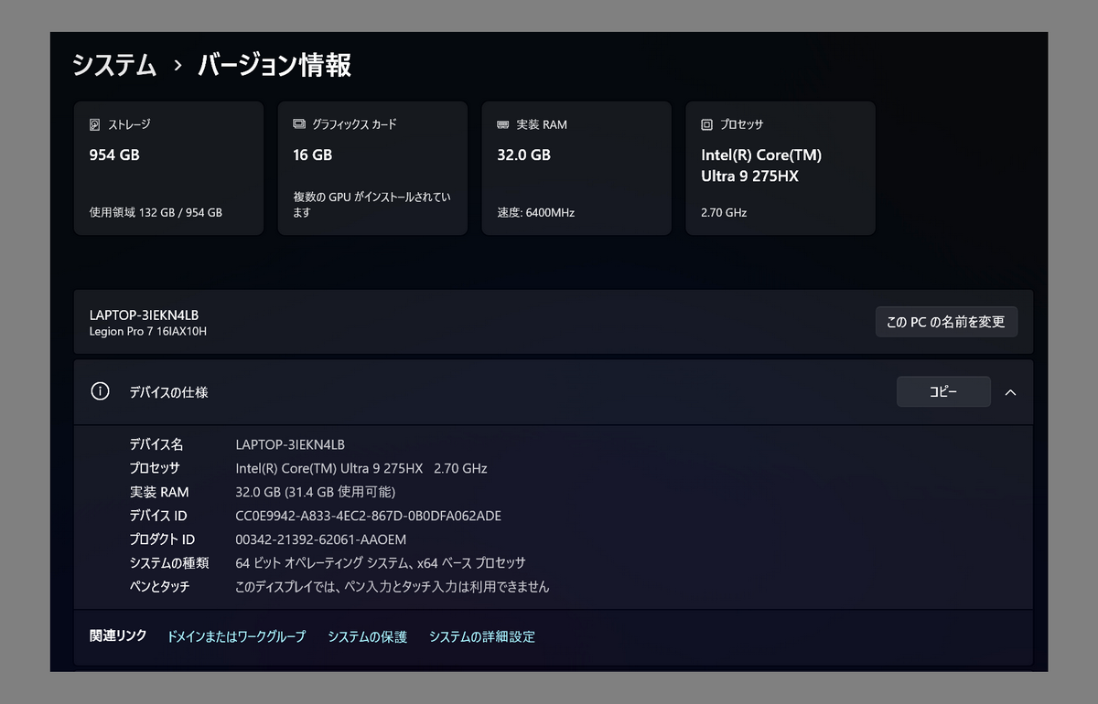Click the コピー button

943,391
